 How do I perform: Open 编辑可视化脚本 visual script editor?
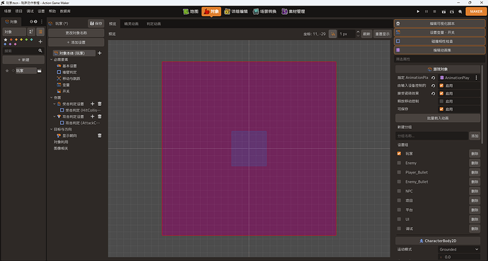439,23
